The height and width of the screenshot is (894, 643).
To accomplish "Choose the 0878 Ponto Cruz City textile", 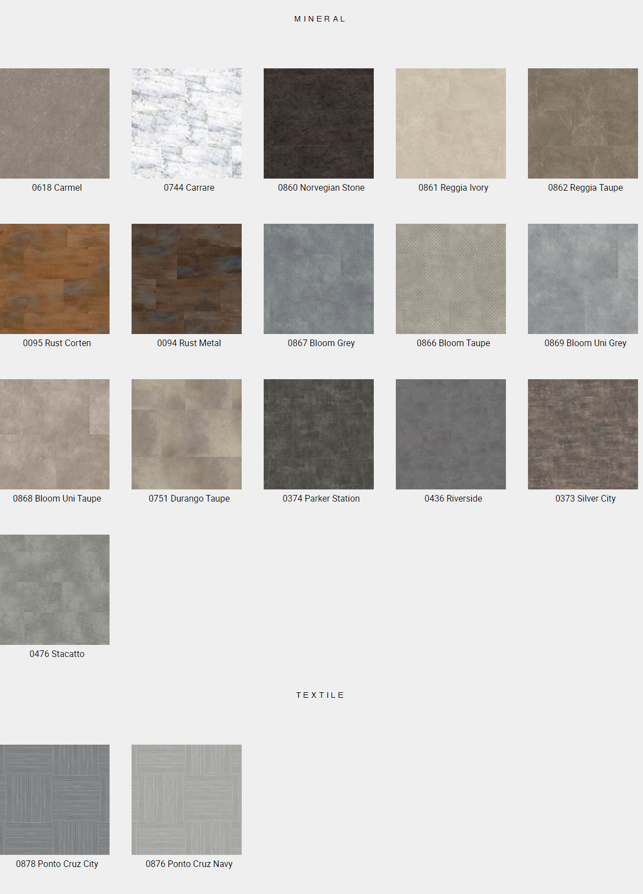I will (x=55, y=800).
